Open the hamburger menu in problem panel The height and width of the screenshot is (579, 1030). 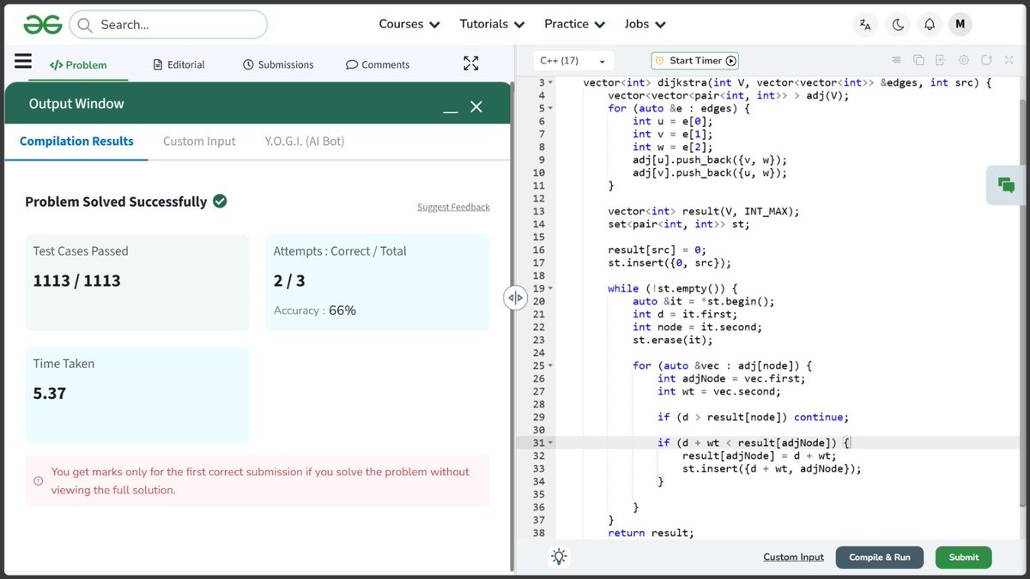pos(23,62)
